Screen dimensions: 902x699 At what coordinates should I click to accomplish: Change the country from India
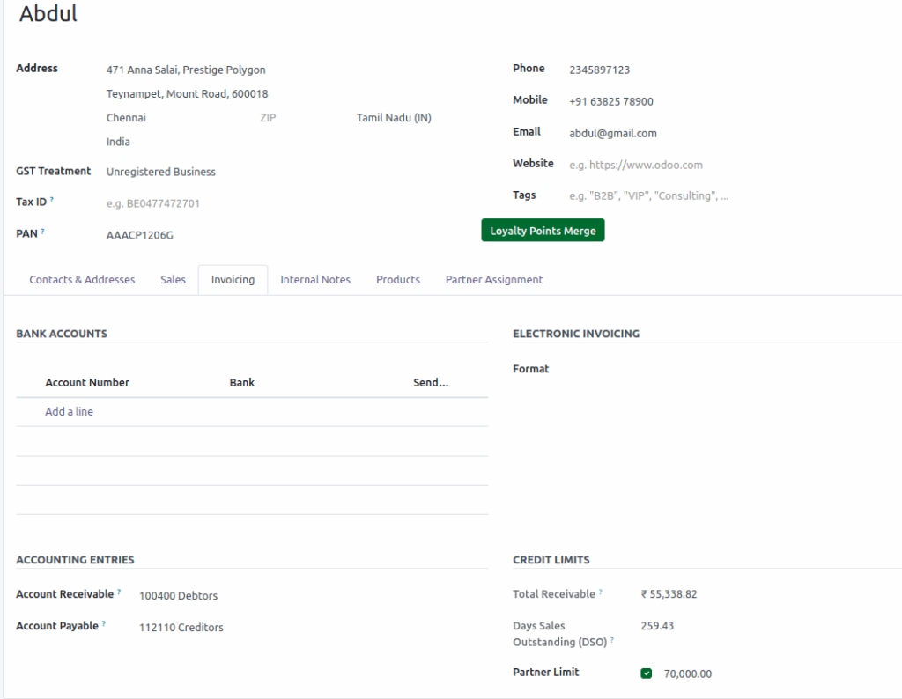coord(118,141)
